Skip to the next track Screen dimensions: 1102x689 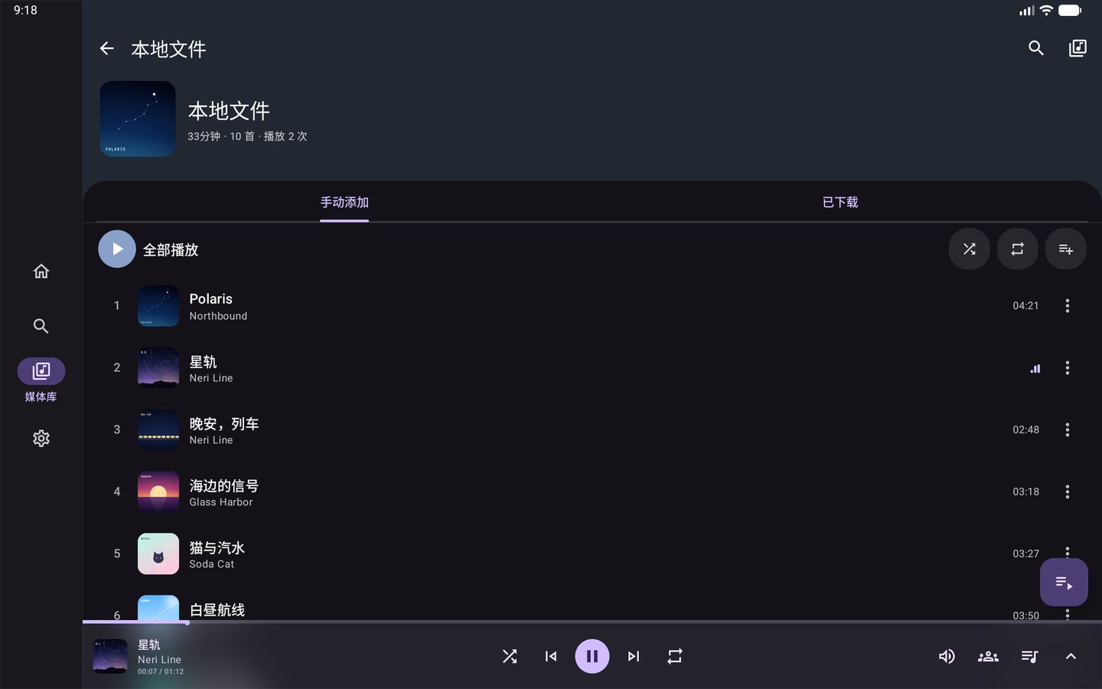point(634,656)
